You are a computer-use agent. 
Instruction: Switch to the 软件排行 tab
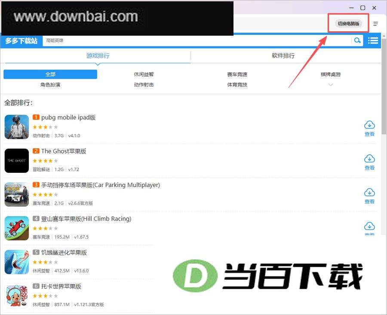[x=283, y=56]
